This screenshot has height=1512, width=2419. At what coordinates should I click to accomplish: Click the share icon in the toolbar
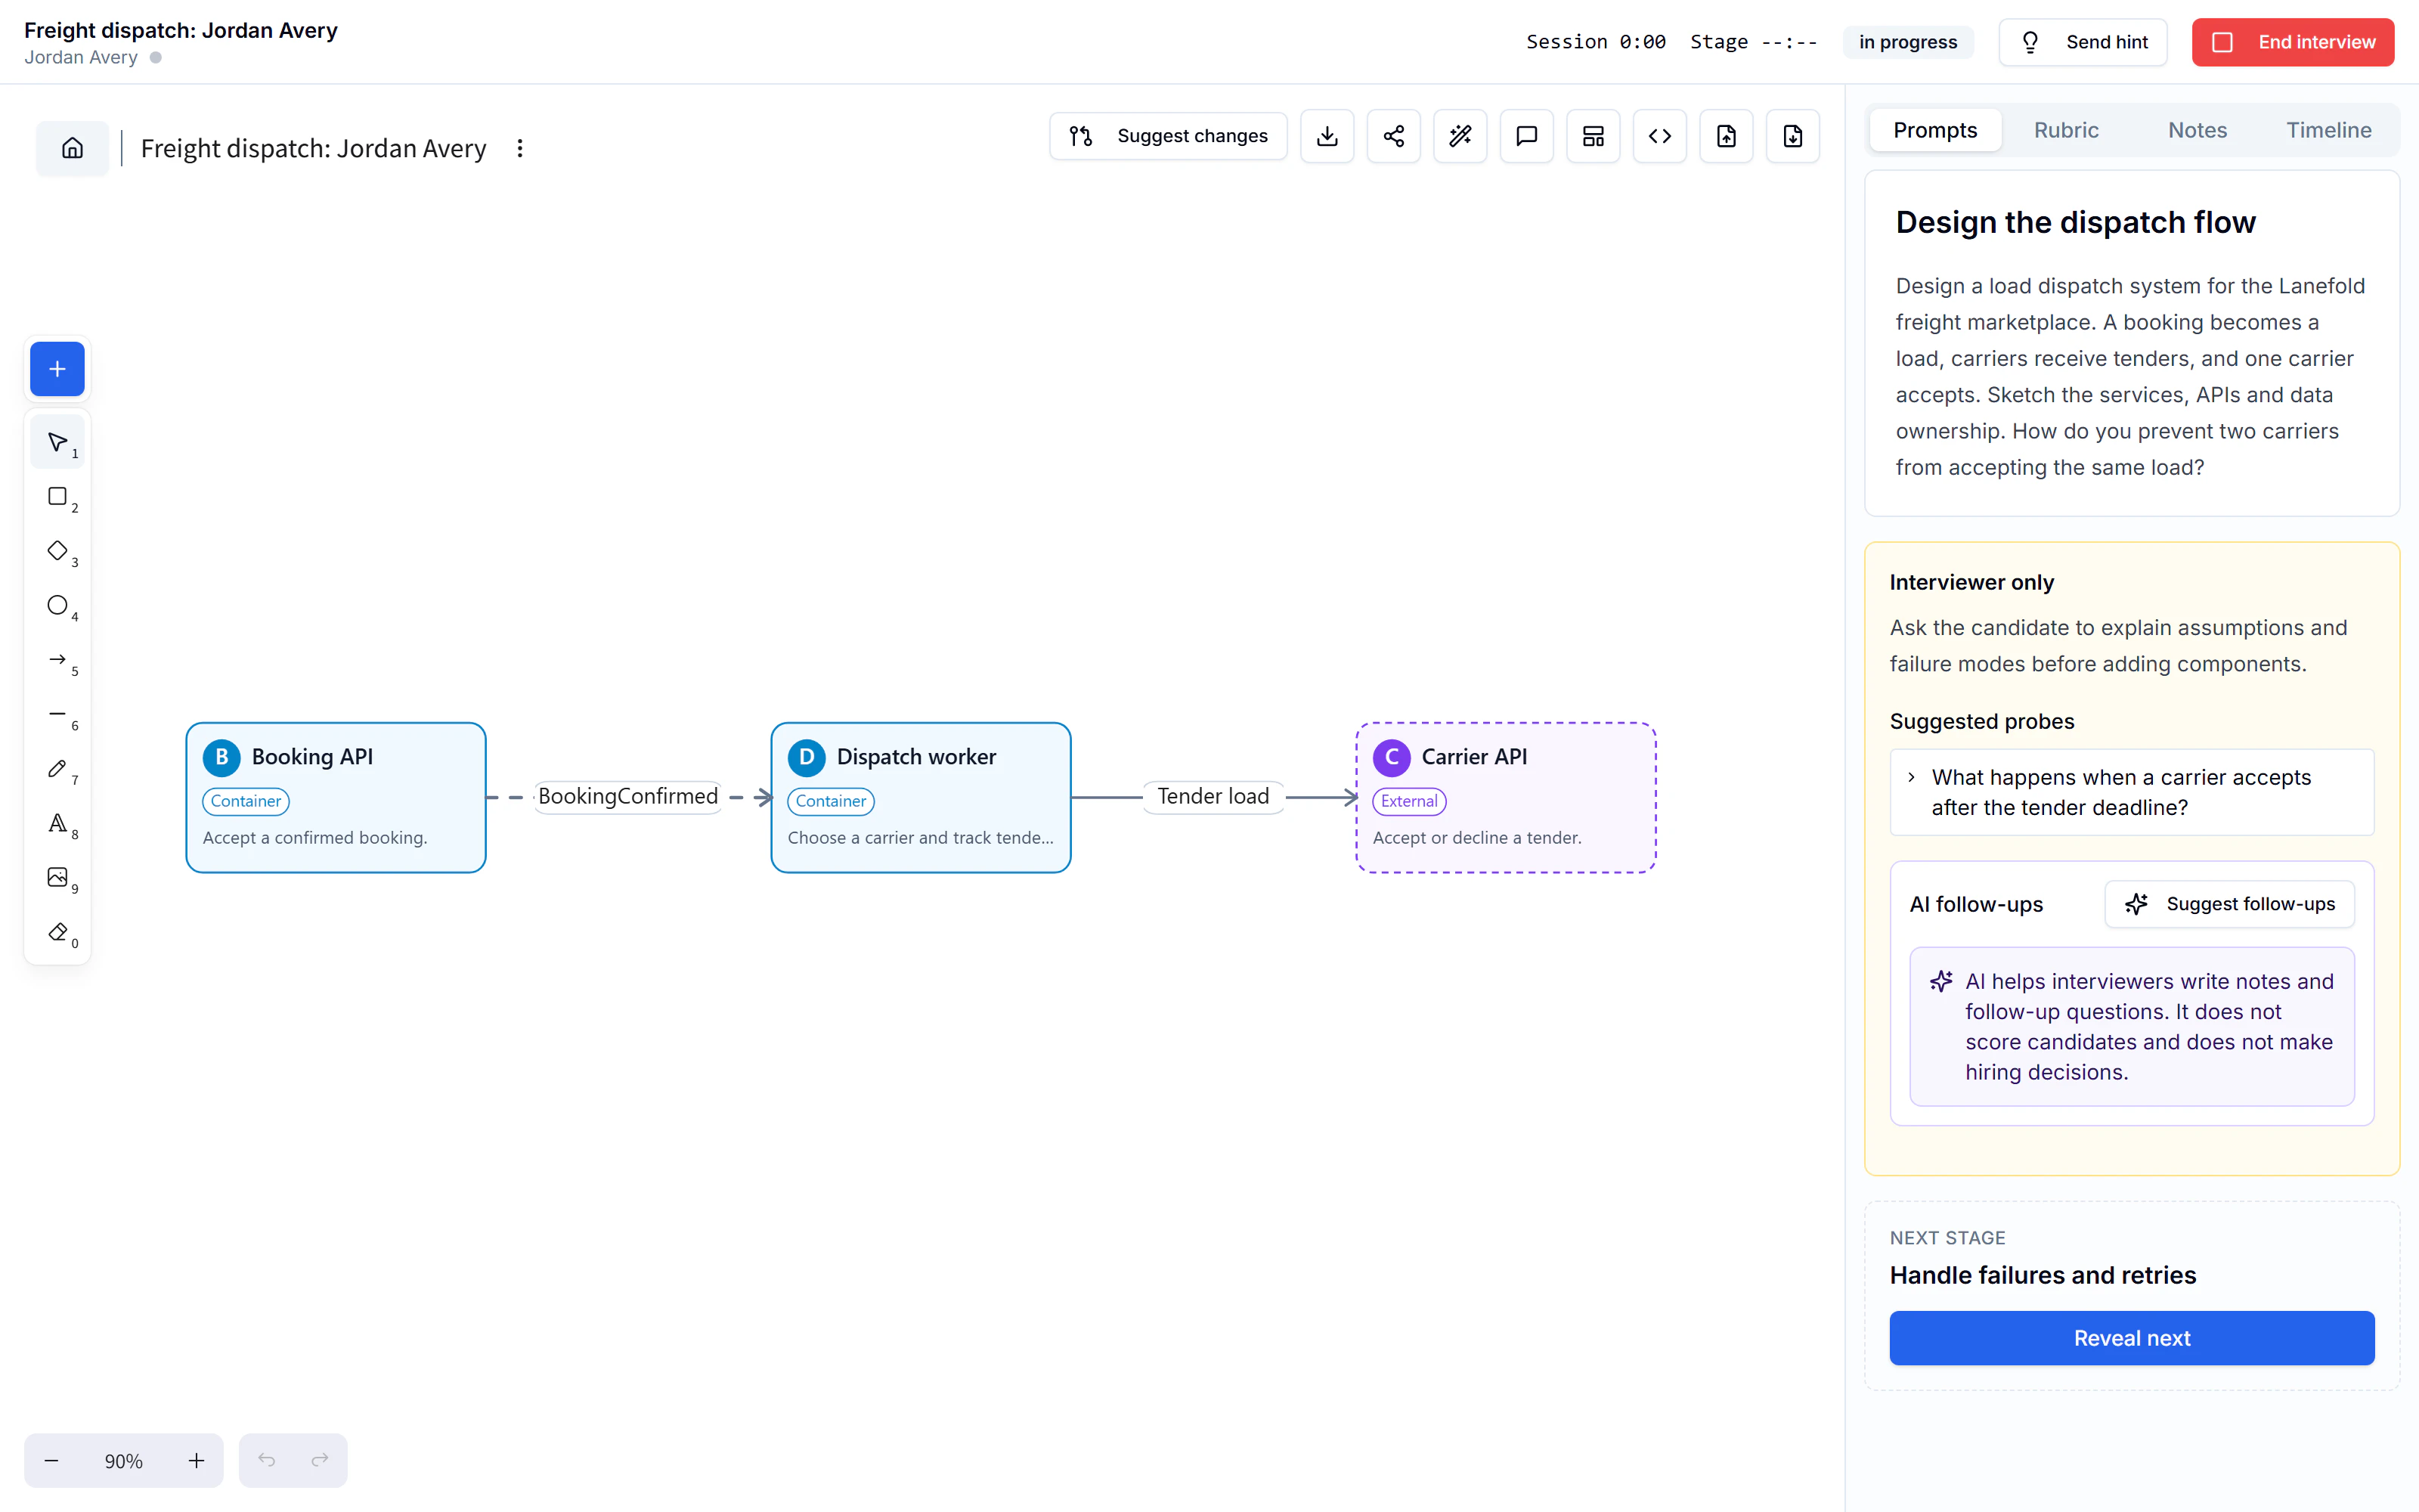click(x=1393, y=136)
